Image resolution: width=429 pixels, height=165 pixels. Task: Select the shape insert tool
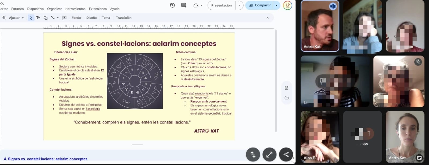45,18
